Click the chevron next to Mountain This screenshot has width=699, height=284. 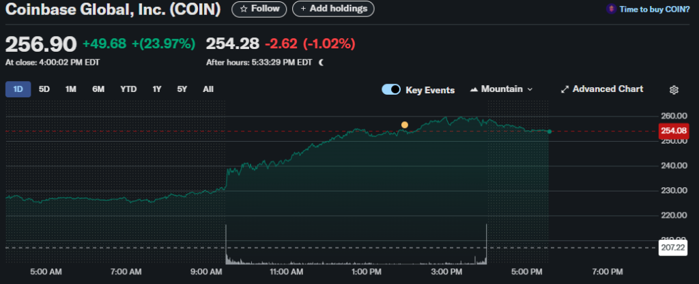coord(530,89)
